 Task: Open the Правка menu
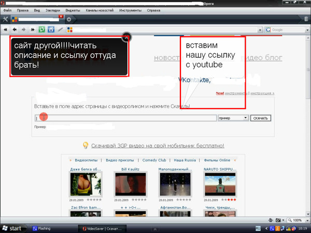[23, 10]
